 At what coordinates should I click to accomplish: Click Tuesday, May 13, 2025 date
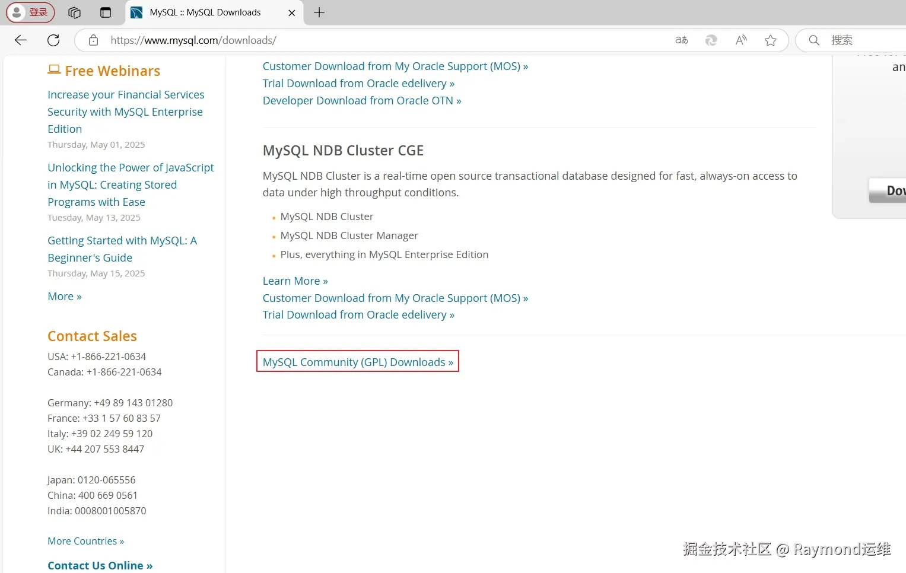coord(94,218)
